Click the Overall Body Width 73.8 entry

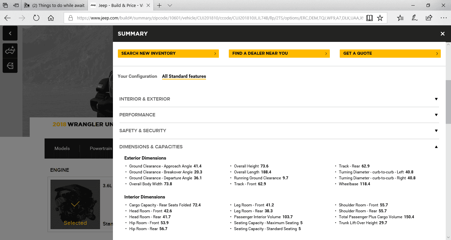point(151,184)
